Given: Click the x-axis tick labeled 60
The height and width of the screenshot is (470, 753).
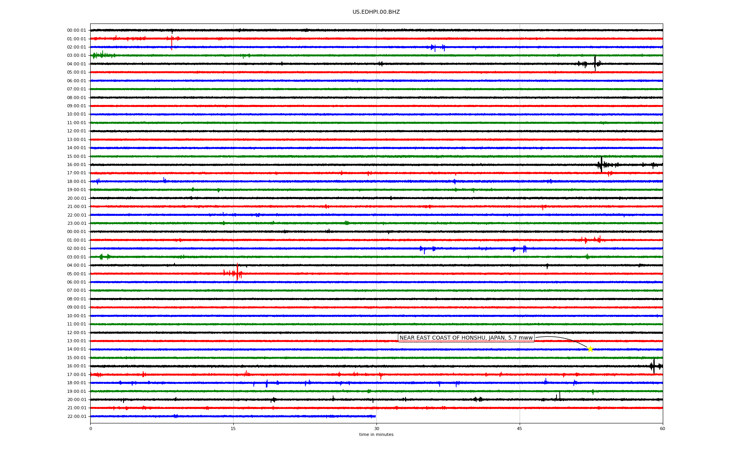Looking at the screenshot, I should click(x=662, y=428).
